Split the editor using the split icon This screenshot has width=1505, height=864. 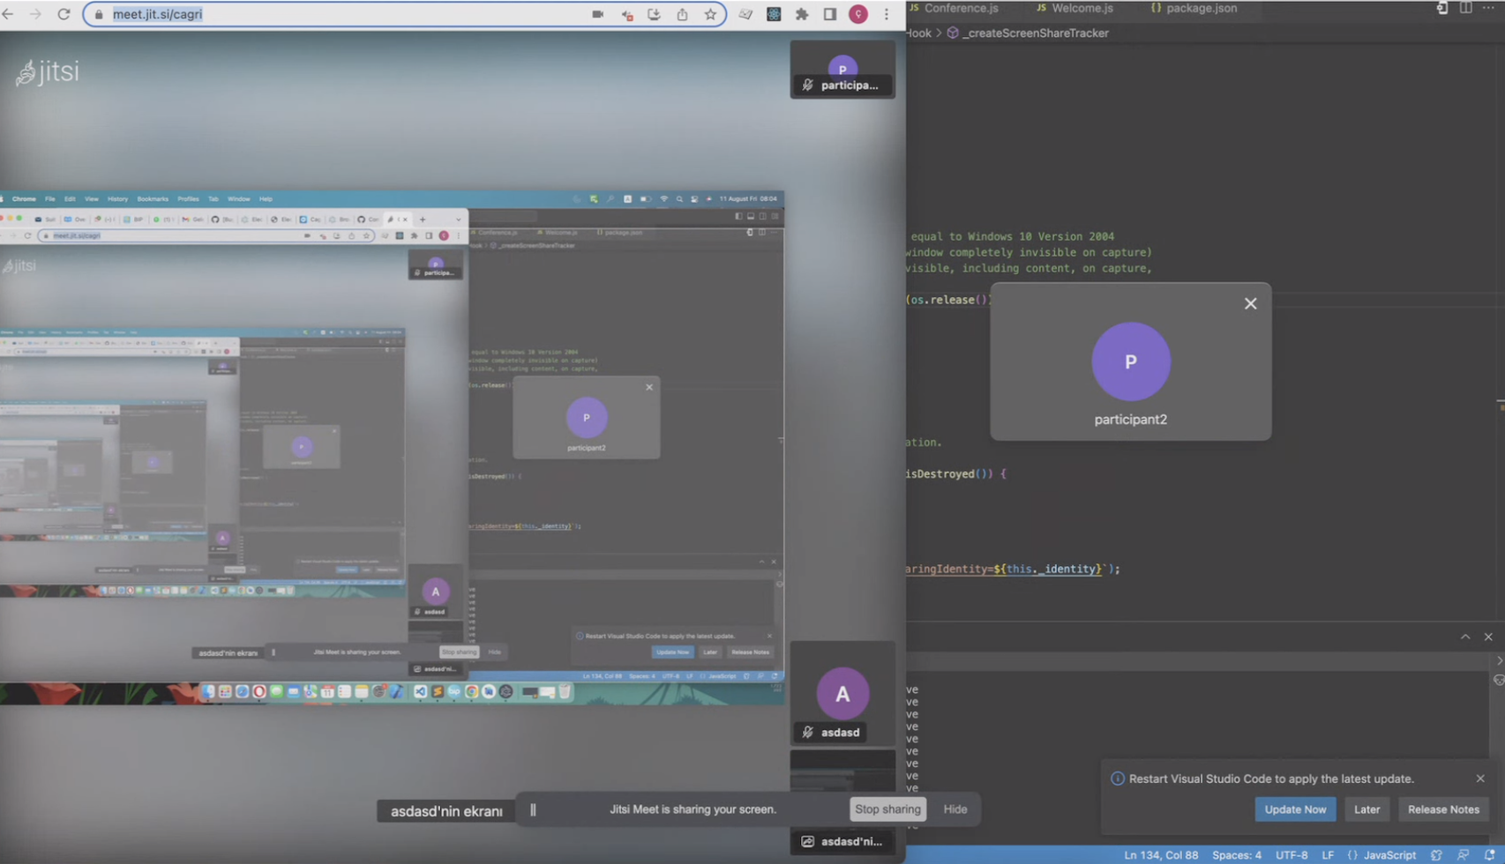(1466, 8)
